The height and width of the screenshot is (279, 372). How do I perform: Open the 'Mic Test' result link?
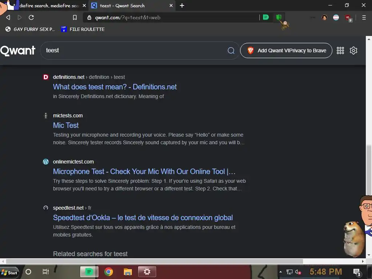coord(66,125)
